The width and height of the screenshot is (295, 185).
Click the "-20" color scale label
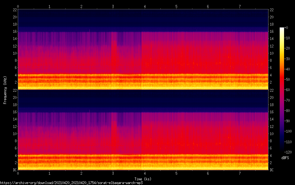pyautogui.click(x=287, y=48)
